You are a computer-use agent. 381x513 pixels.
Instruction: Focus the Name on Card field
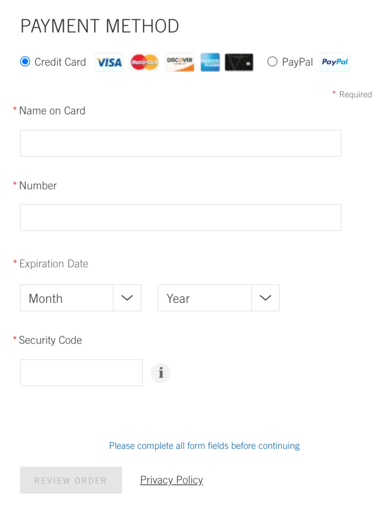click(x=181, y=143)
